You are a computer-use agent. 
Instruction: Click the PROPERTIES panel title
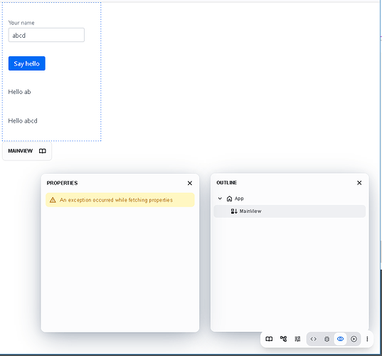[62, 183]
